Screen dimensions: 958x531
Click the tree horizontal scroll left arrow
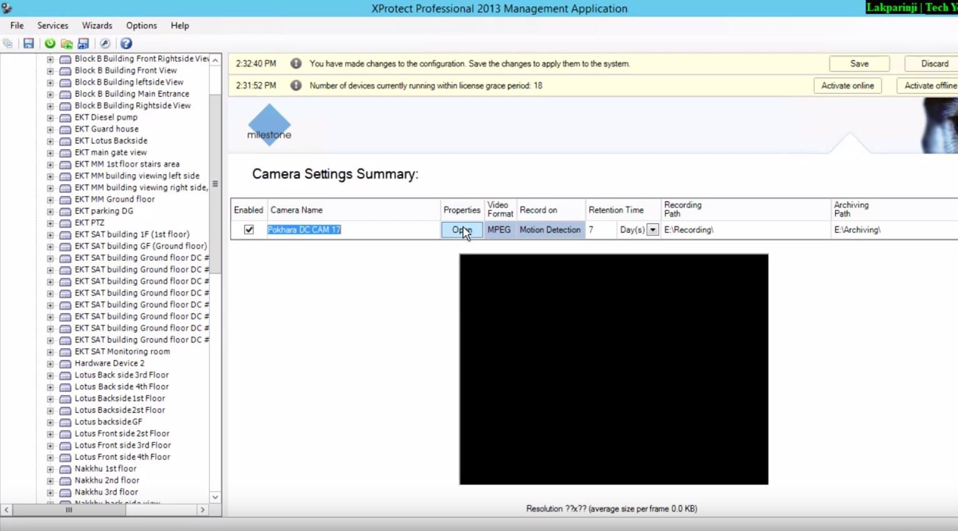pos(6,510)
